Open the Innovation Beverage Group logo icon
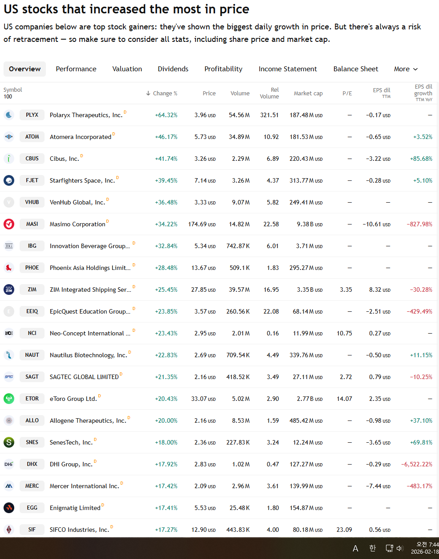The height and width of the screenshot is (559, 439). (x=9, y=246)
